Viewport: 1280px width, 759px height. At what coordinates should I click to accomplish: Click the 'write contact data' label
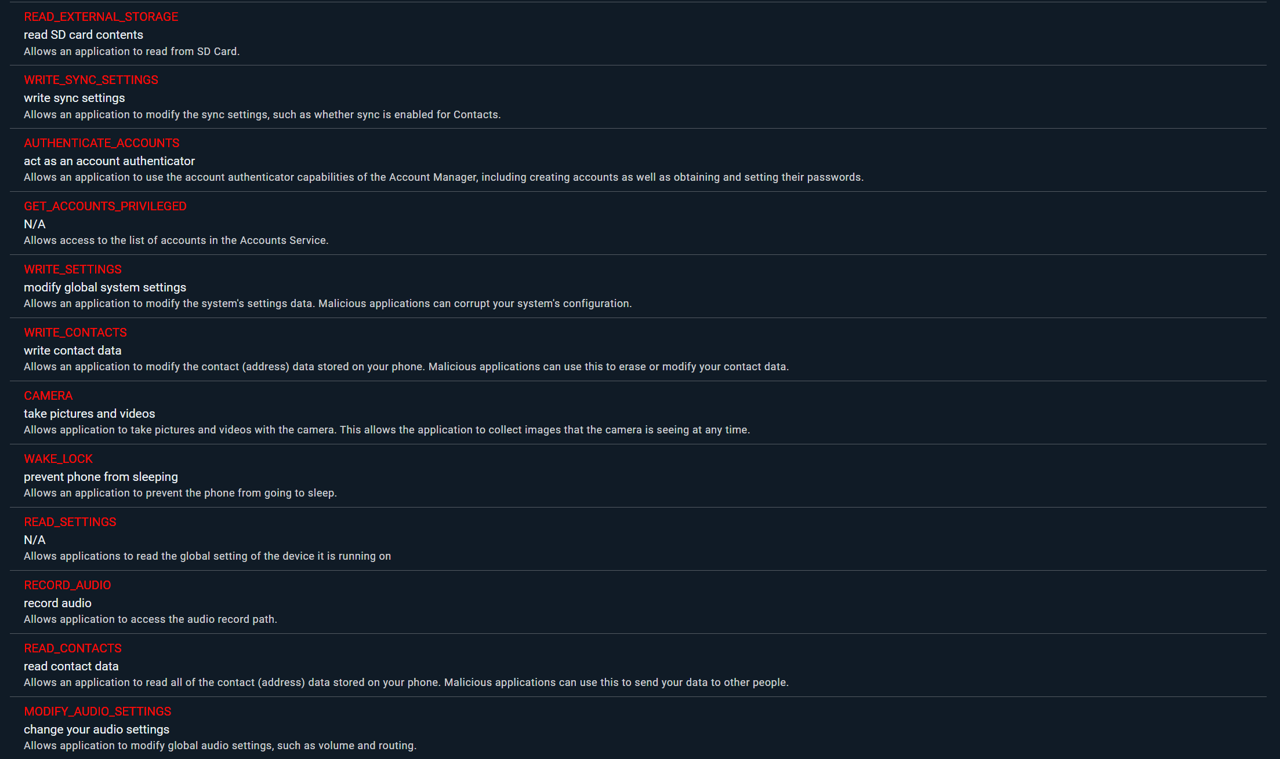click(x=72, y=351)
